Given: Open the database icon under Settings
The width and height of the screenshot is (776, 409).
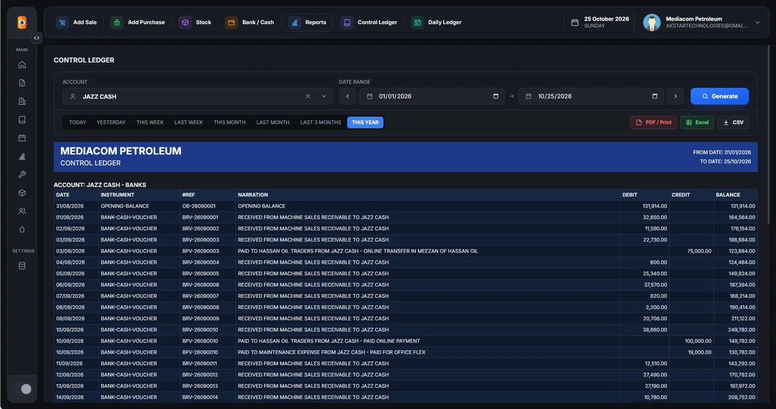Looking at the screenshot, I should point(22,266).
